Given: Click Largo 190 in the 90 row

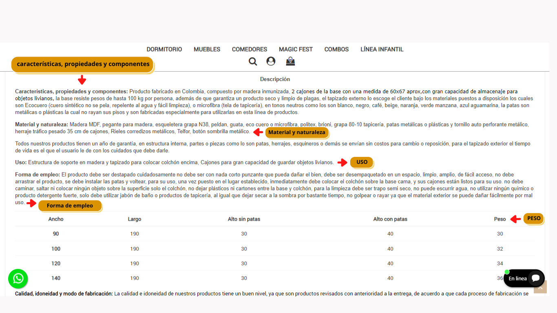Looking at the screenshot, I should point(135,234).
